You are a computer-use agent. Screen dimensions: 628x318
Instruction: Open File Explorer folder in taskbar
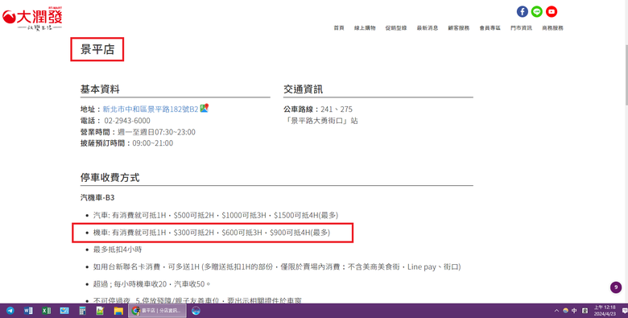tap(118, 311)
